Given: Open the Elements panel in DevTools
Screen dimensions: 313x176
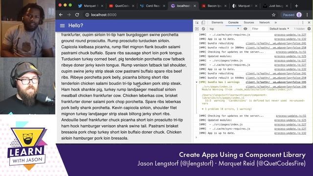Looking at the screenshot, I should [x=217, y=22].
